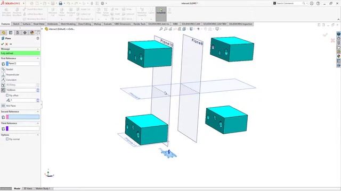Collapse the Message section
341x191 pixels.
click(x=38, y=49)
